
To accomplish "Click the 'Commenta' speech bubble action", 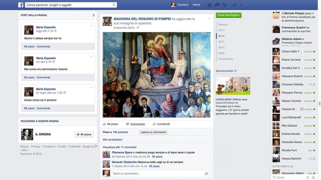I will (135, 124).
